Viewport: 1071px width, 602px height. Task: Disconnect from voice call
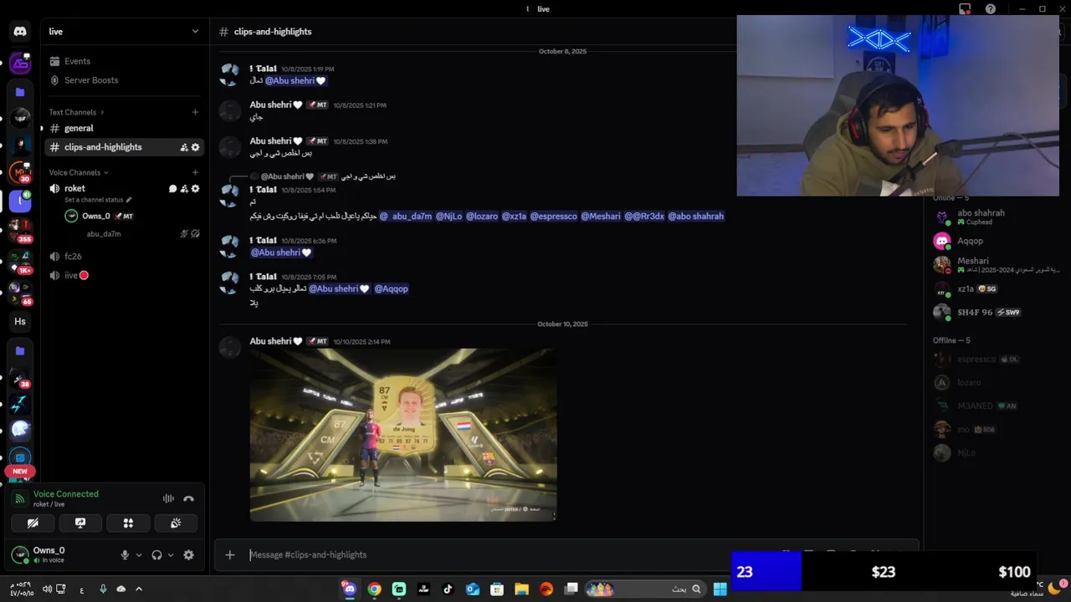[x=188, y=499]
